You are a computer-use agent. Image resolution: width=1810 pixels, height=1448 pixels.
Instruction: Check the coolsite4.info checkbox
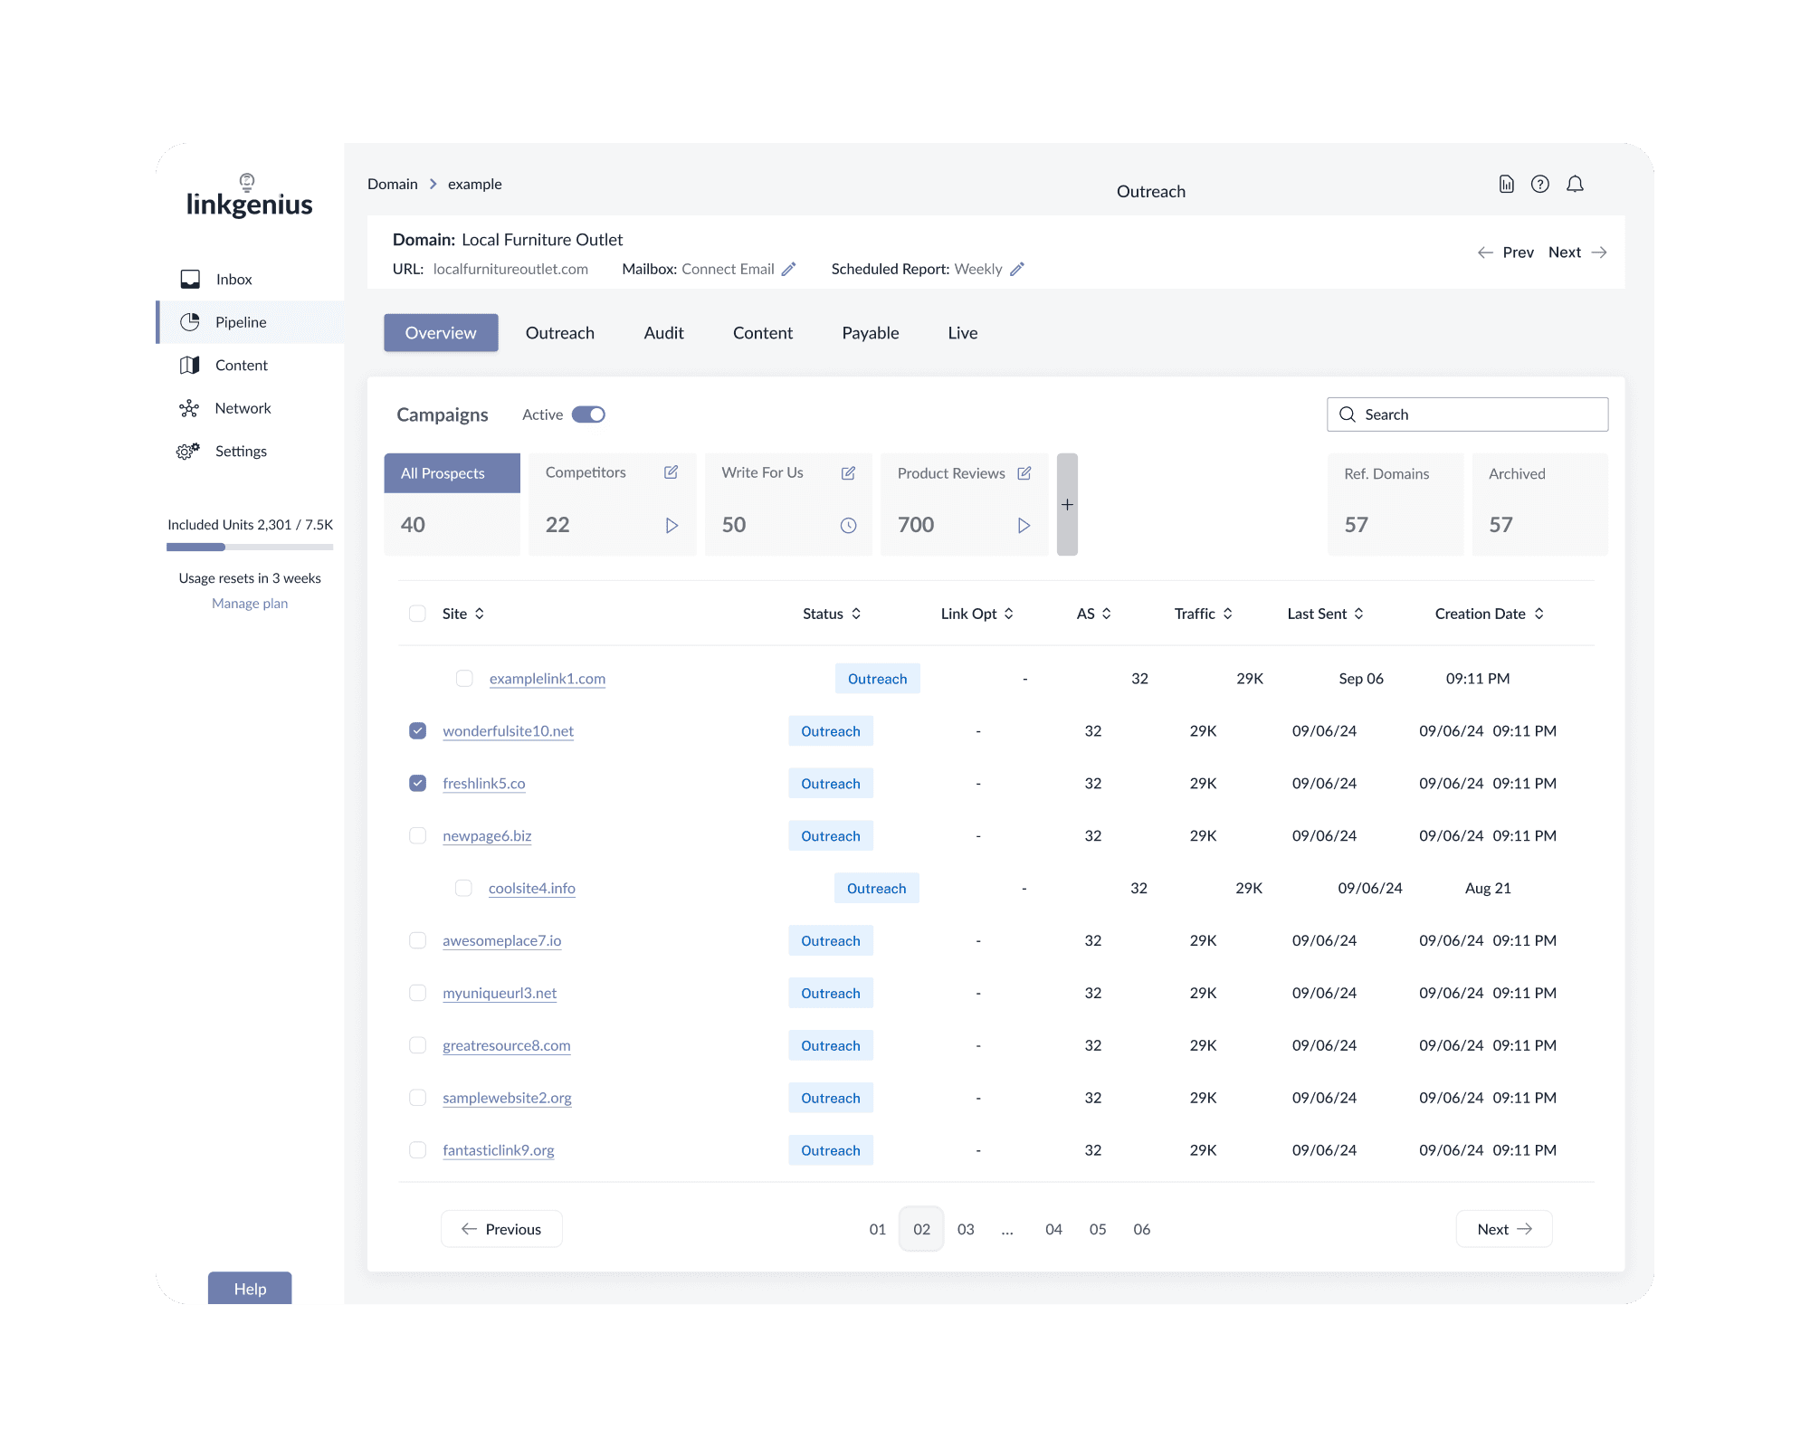[463, 888]
